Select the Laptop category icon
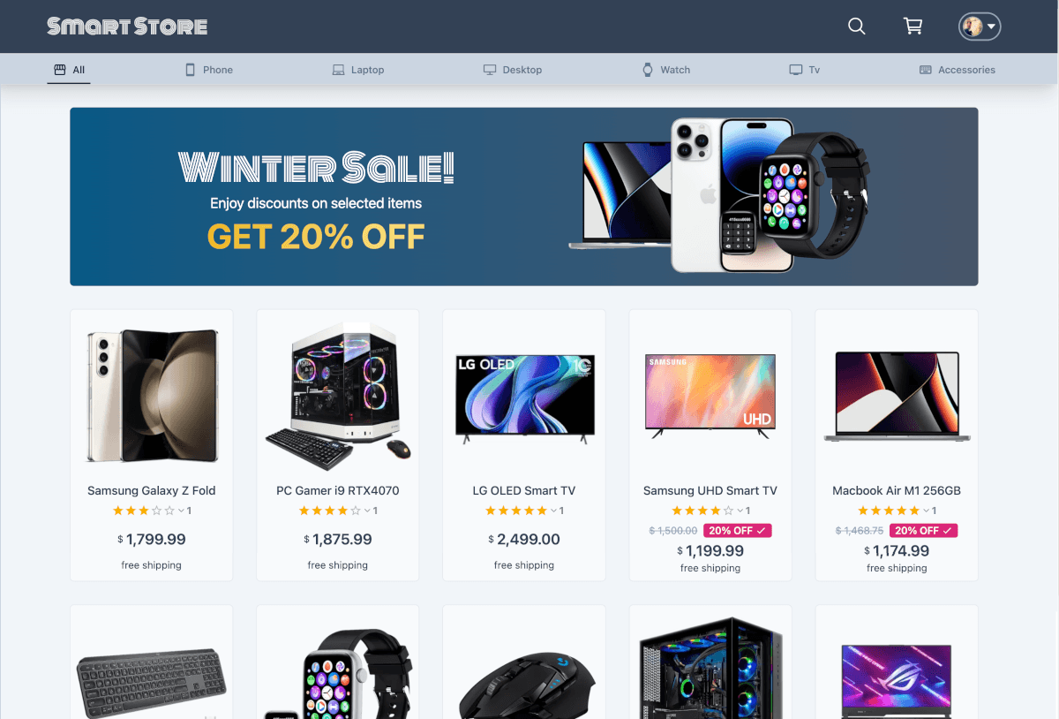Image resolution: width=1059 pixels, height=719 pixels. click(x=338, y=70)
